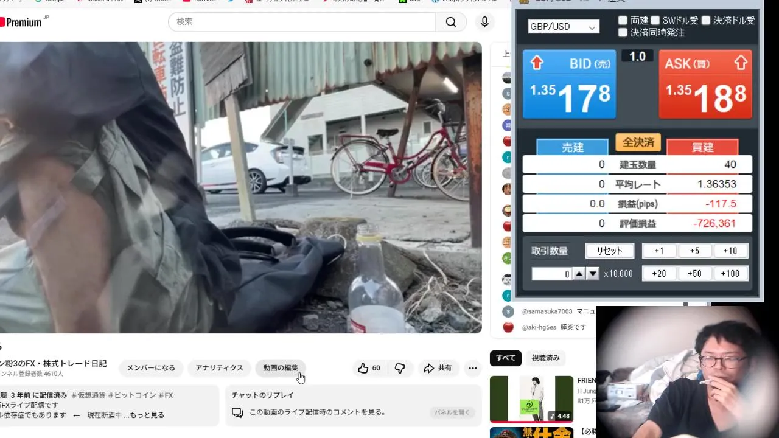Click the 全決済 close-all button

(638, 142)
